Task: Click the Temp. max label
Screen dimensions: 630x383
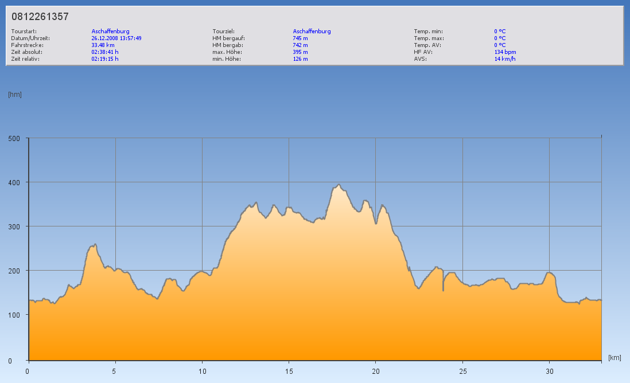Action: coord(429,38)
